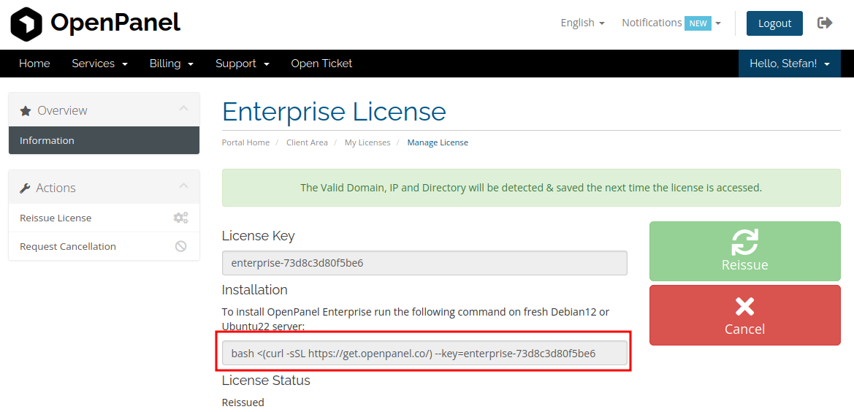Click the refresh arrows icon on Reissue
Viewport: 854px width, 412px height.
[x=744, y=241]
